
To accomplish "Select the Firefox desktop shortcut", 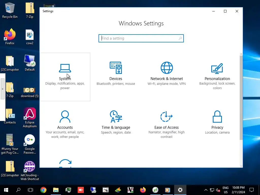I will point(10,37).
